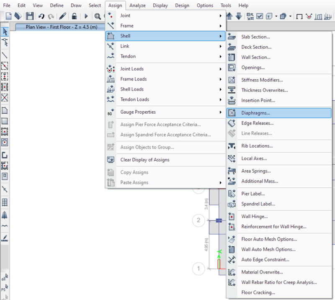The width and height of the screenshot is (335, 300).
Task: Choose Spandrel Label... entry
Action: tap(258, 204)
